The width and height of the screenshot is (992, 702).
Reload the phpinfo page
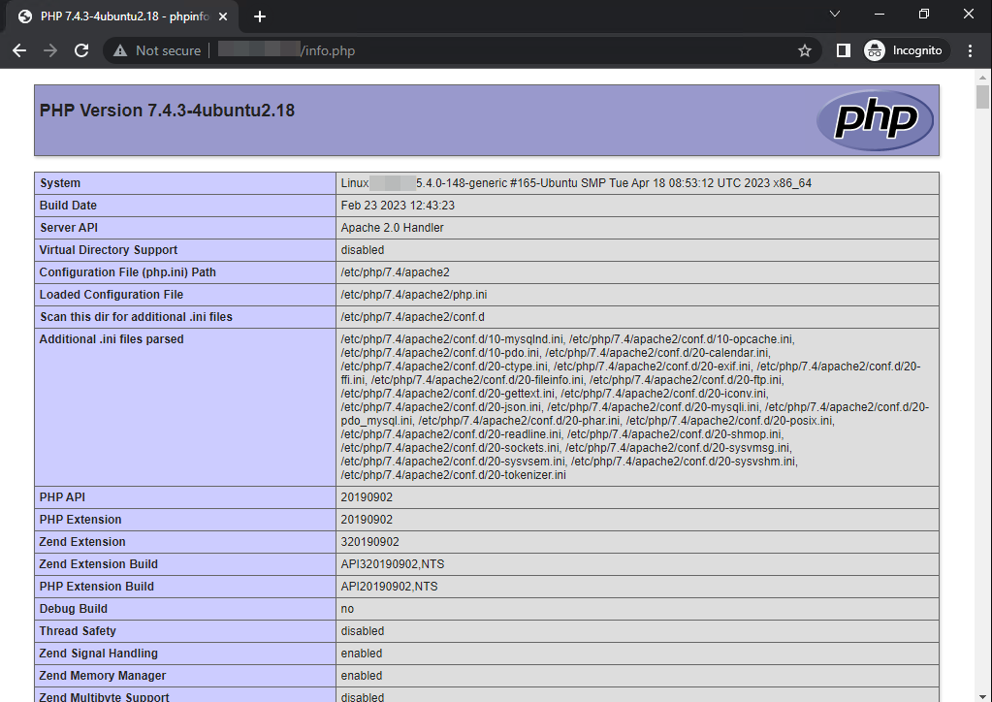click(81, 50)
